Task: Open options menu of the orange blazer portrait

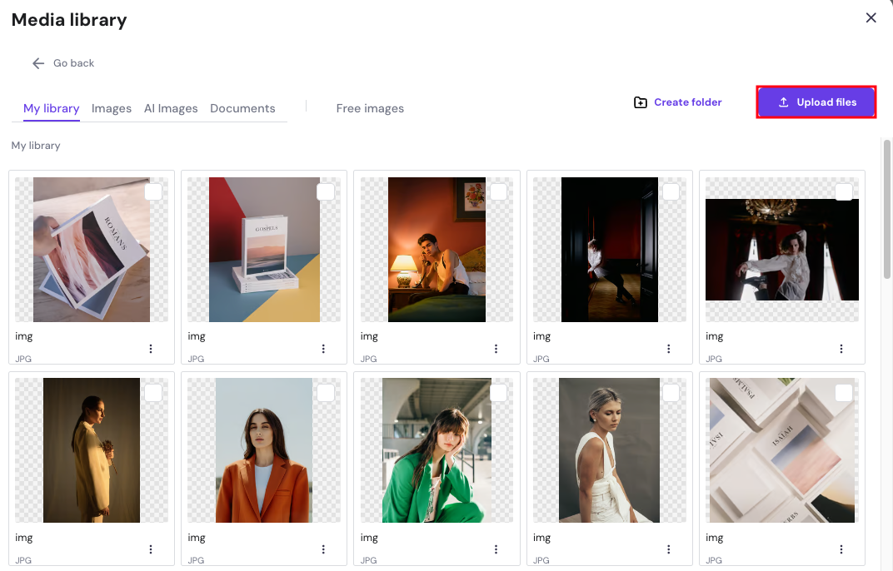Action: click(323, 549)
